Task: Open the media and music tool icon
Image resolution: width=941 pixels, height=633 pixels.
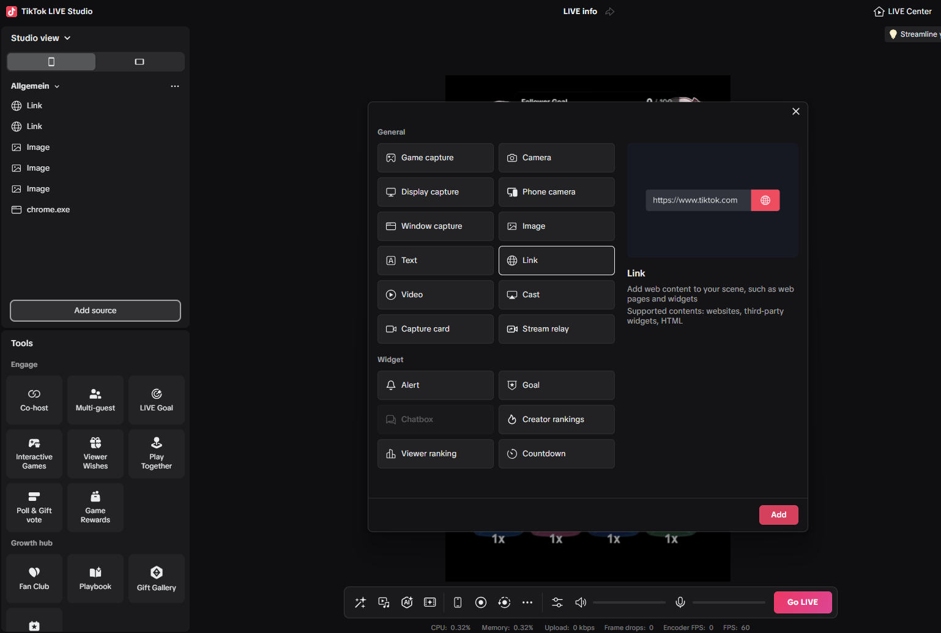Action: click(x=384, y=602)
